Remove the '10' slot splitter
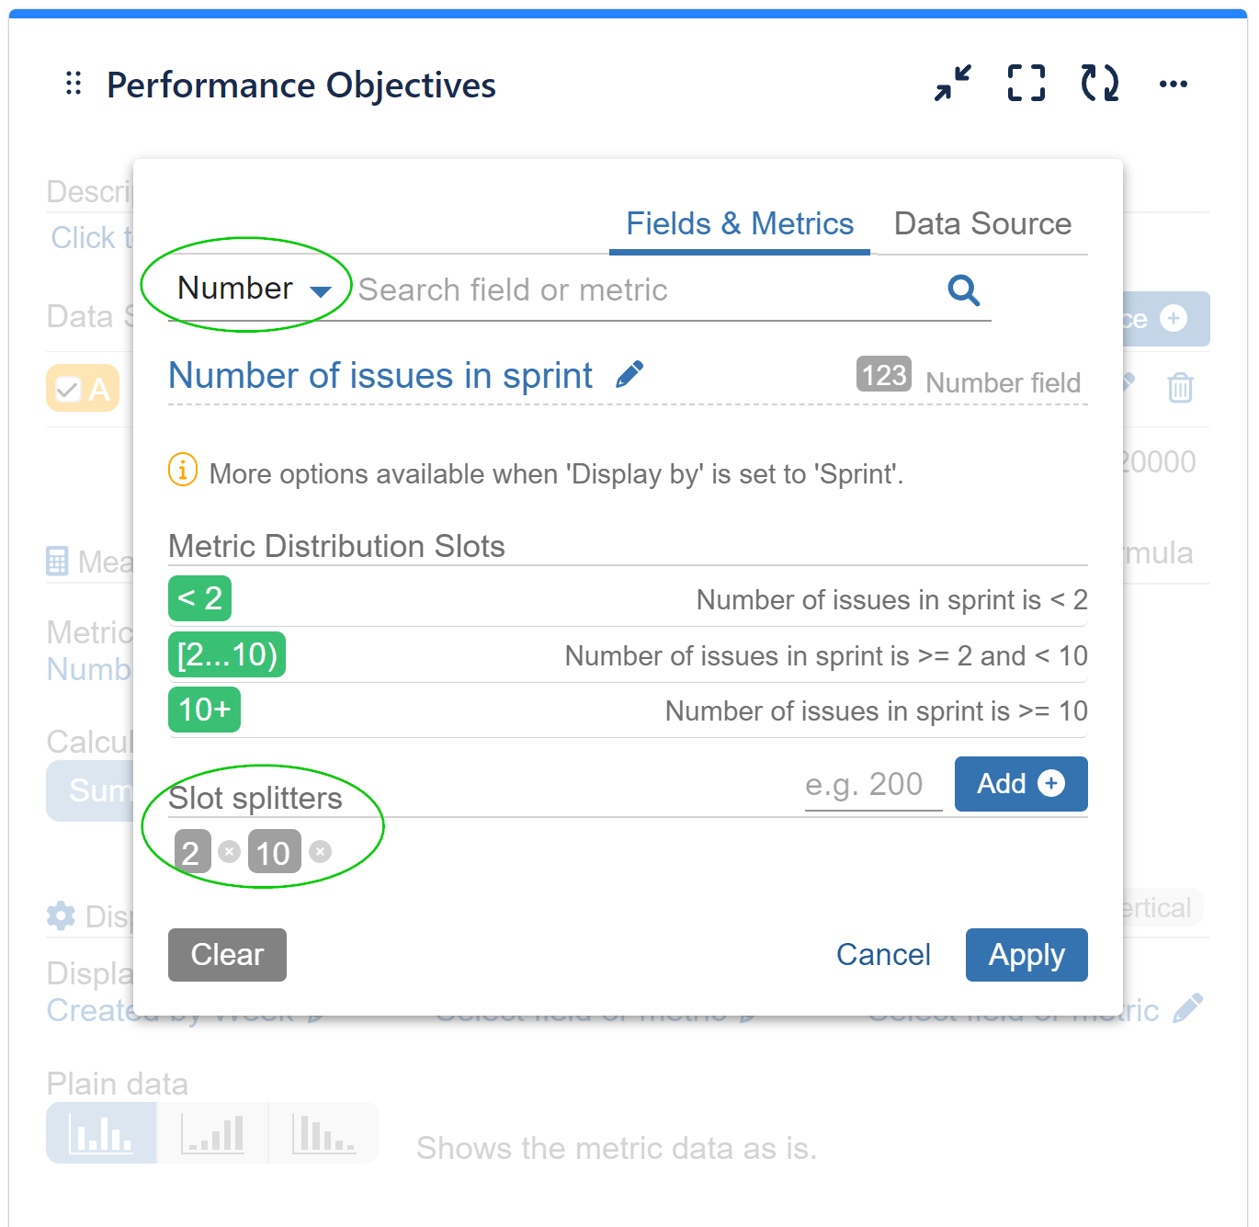1259x1227 pixels. click(x=319, y=851)
